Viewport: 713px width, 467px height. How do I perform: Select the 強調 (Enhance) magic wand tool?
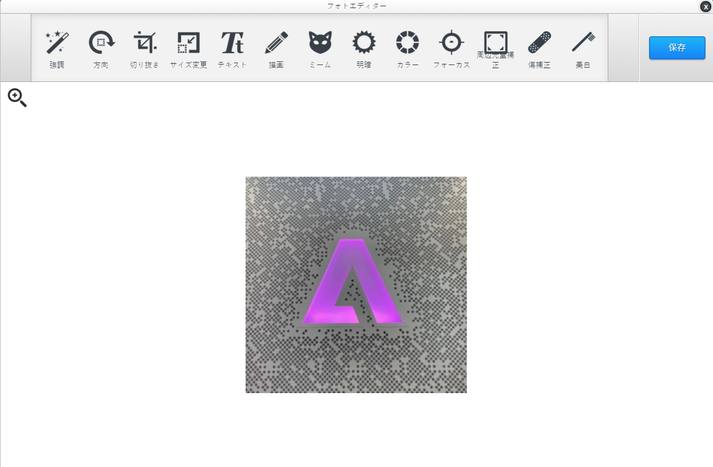pyautogui.click(x=57, y=49)
